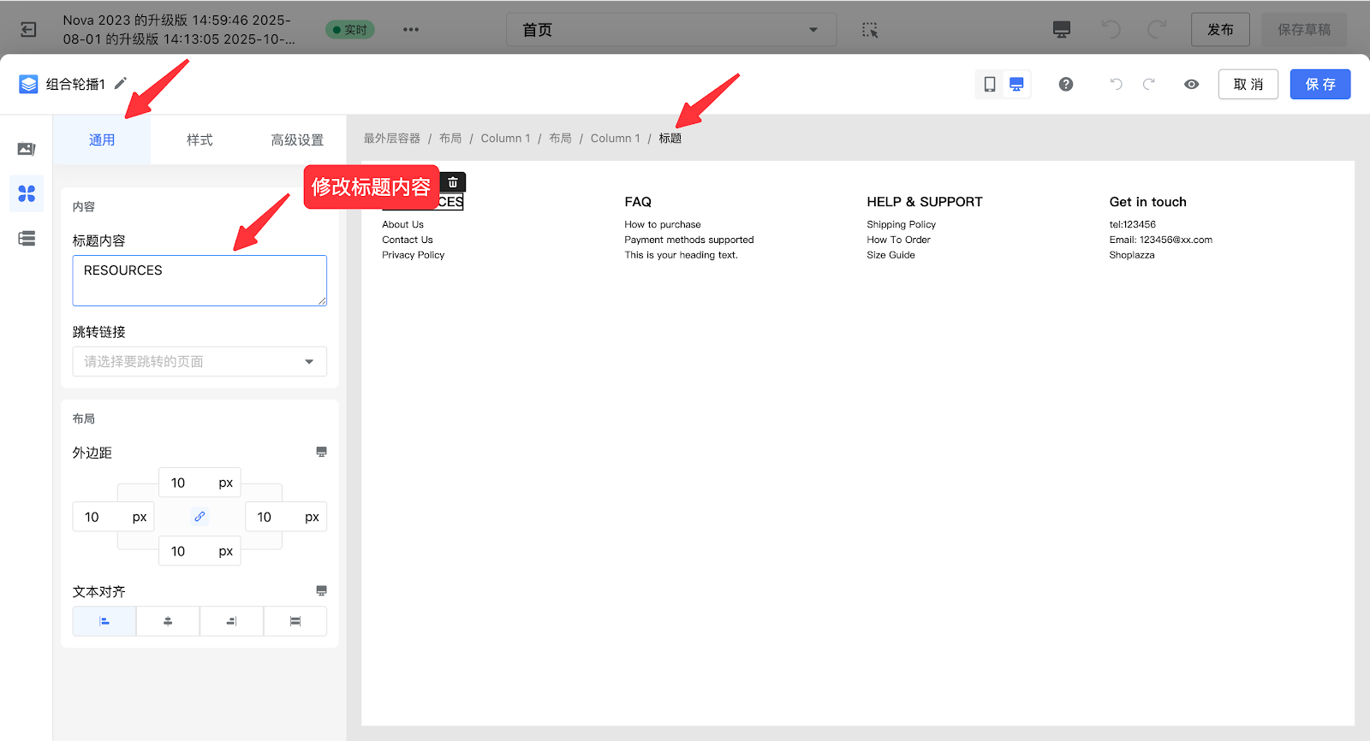Viewport: 1370px width, 741px height.
Task: Click the 标题内容 text field
Action: coord(200,281)
